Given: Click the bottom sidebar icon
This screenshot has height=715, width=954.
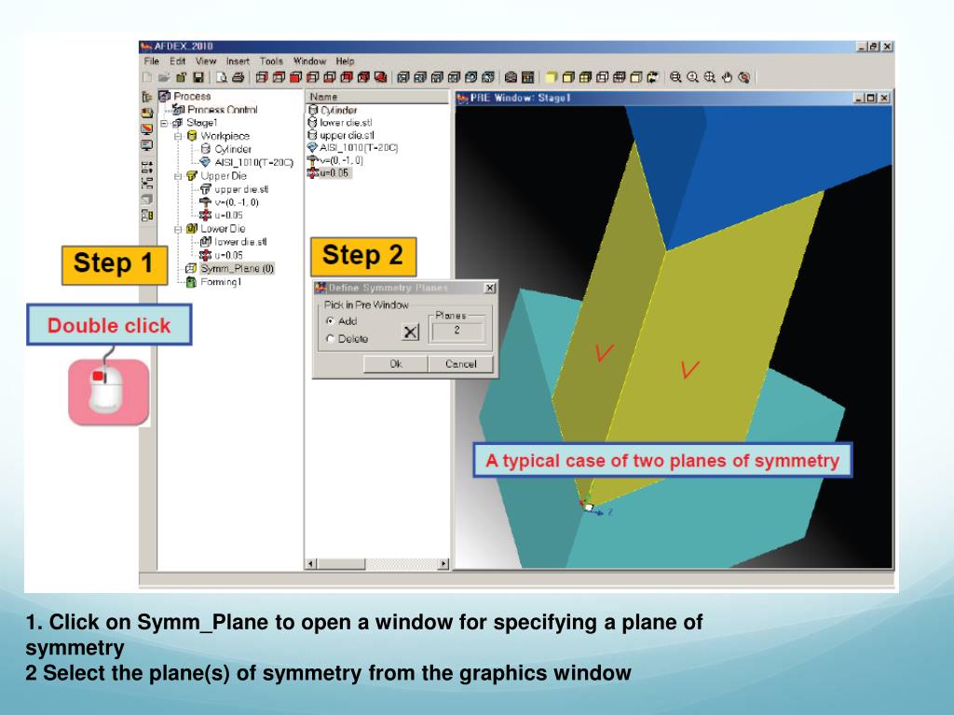Looking at the screenshot, I should click(x=146, y=215).
